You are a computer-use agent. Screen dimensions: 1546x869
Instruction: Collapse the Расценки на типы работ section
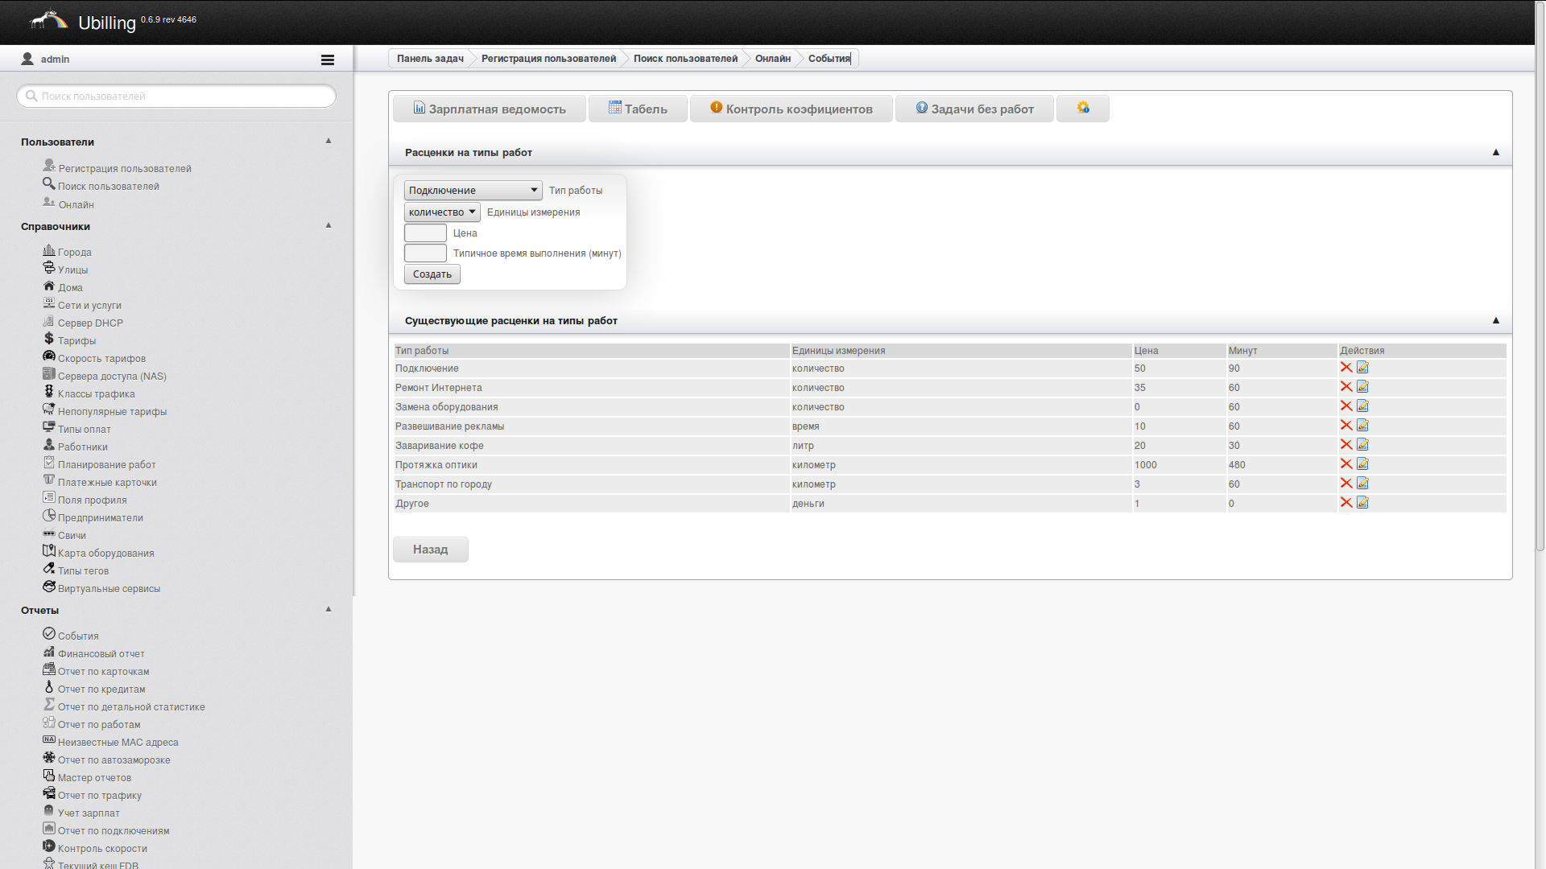click(1495, 152)
